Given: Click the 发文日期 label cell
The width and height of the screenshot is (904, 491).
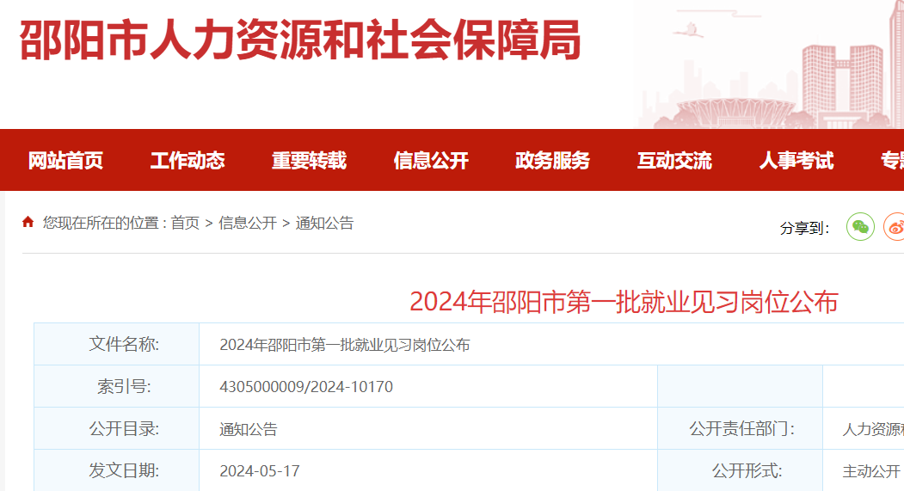Looking at the screenshot, I should [x=116, y=470].
